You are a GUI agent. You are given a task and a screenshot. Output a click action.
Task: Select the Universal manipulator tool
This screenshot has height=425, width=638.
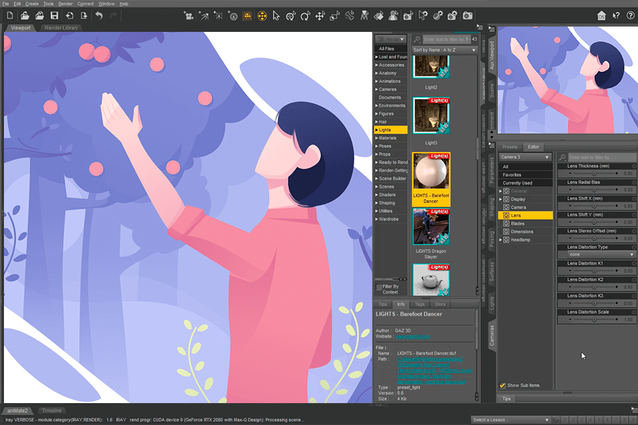point(290,15)
